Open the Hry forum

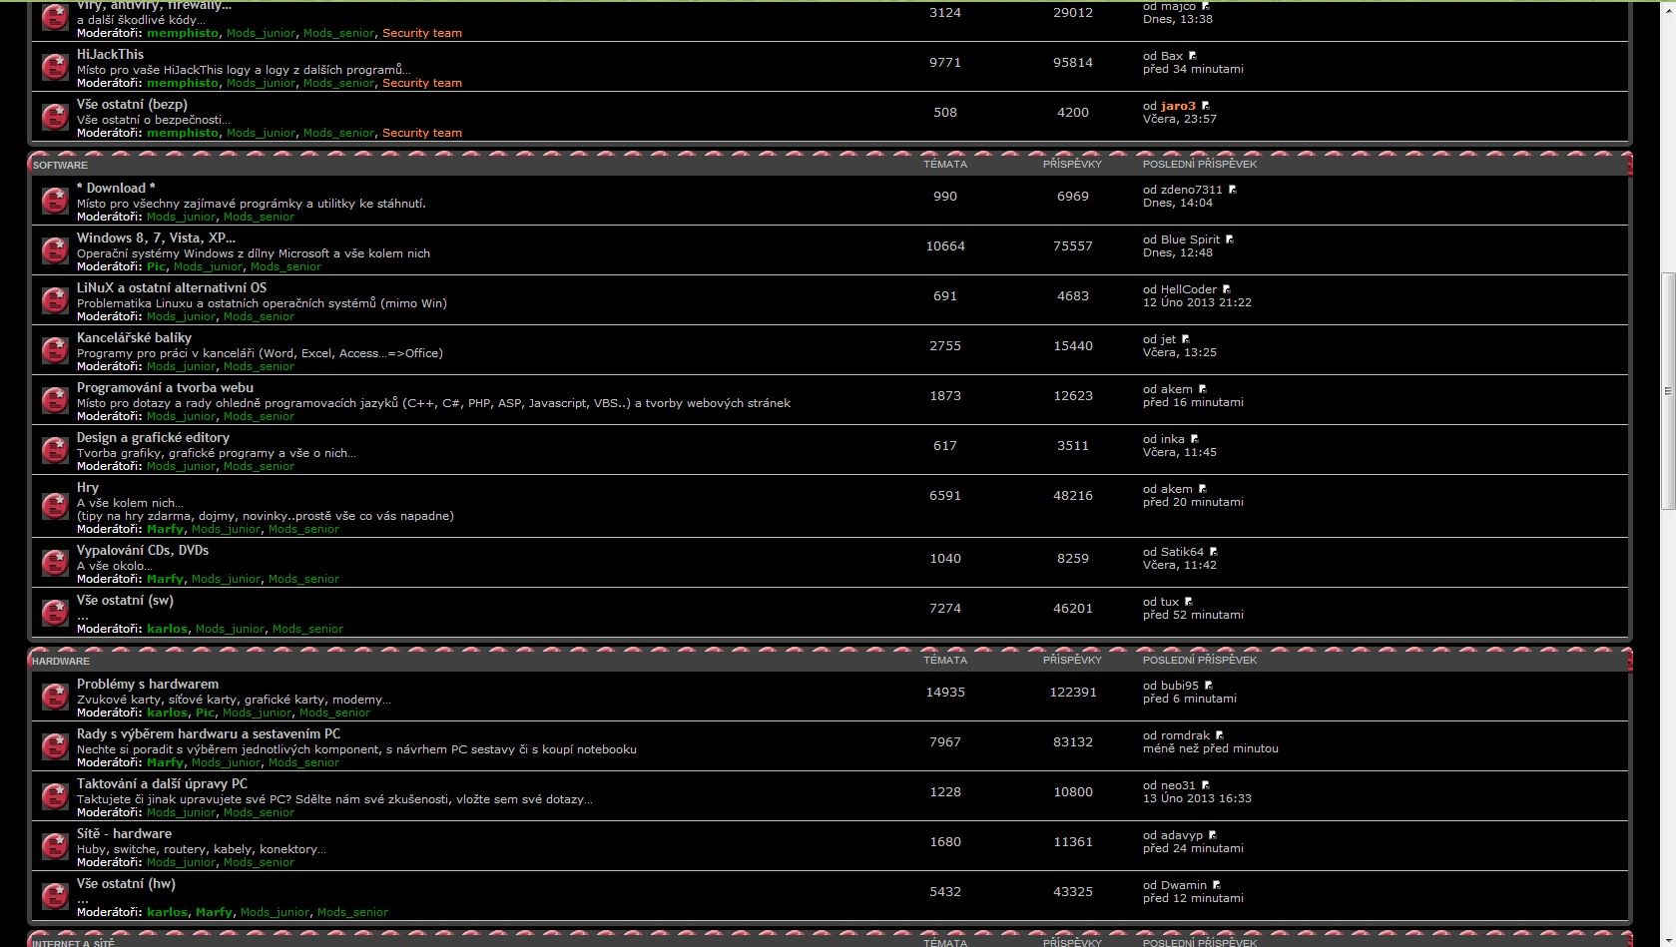[88, 487]
